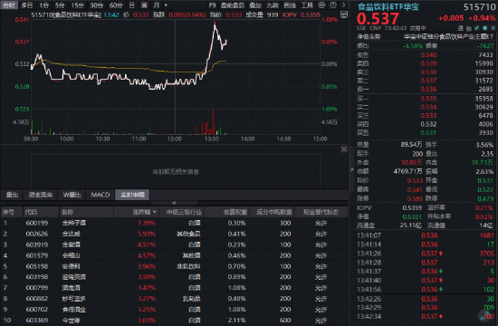498x326 pixels.
Task: Select stock row with code 600702
Action: [174, 310]
